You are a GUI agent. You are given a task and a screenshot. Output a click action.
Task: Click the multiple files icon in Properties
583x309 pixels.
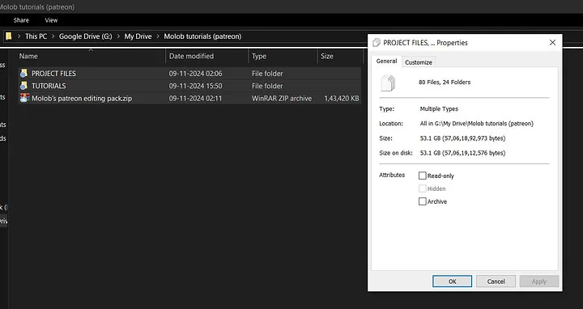pyautogui.click(x=388, y=83)
